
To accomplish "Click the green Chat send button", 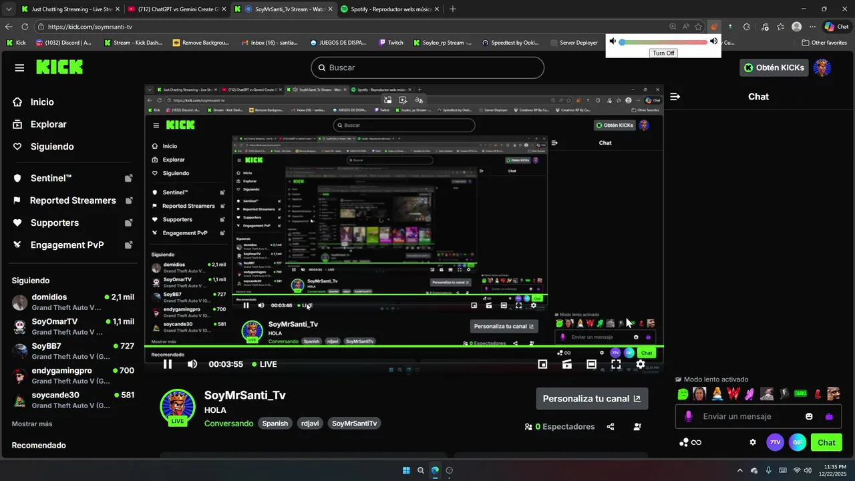I will pos(826,442).
